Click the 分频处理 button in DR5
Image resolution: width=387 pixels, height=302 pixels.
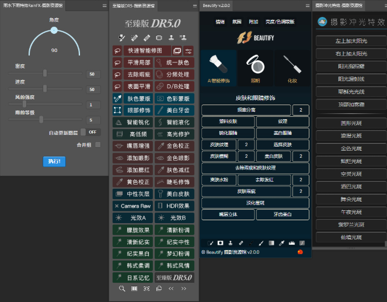coord(175,75)
